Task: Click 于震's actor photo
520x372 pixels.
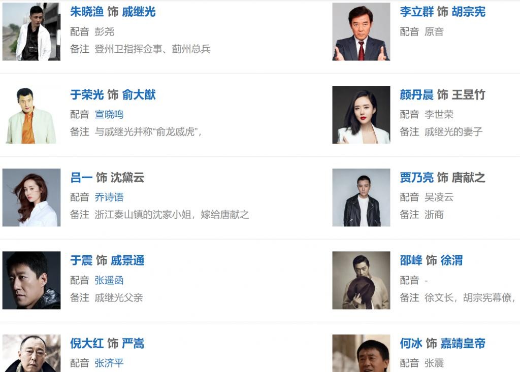Action: coord(31,280)
